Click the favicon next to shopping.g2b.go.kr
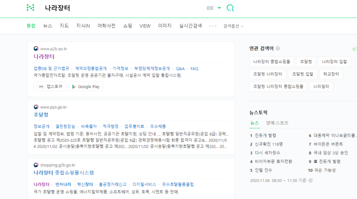 [x=36, y=165]
